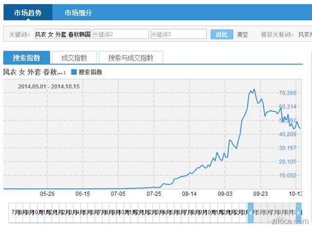Select the 成交指数 chart tab

click(x=74, y=58)
